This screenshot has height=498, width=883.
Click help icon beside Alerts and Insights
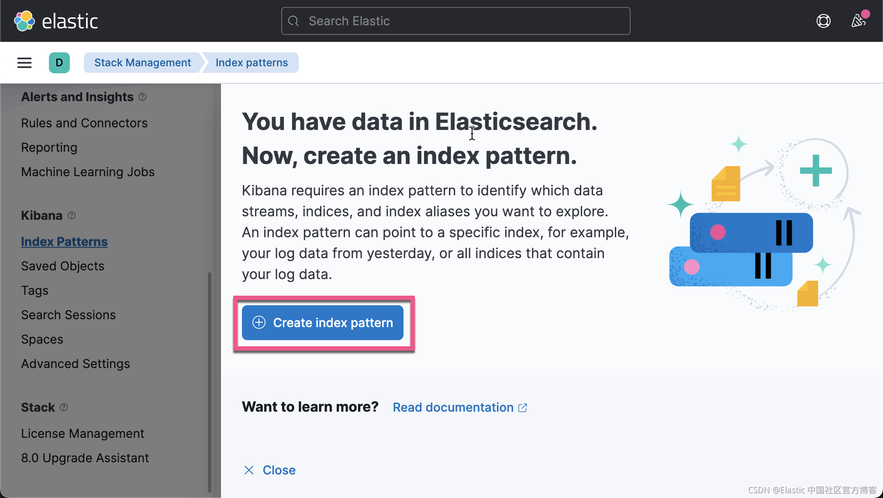click(x=142, y=97)
